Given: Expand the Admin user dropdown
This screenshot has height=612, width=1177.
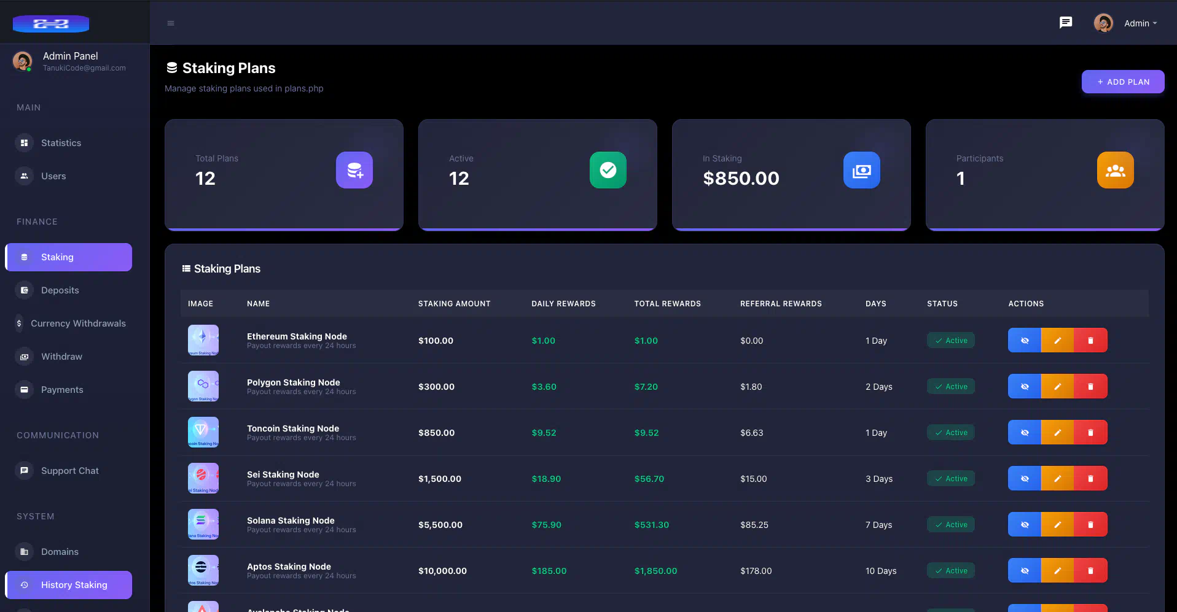Looking at the screenshot, I should [1140, 23].
